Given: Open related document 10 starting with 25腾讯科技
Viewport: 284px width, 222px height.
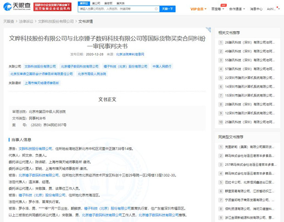Looking at the screenshot, I should pyautogui.click(x=247, y=122).
